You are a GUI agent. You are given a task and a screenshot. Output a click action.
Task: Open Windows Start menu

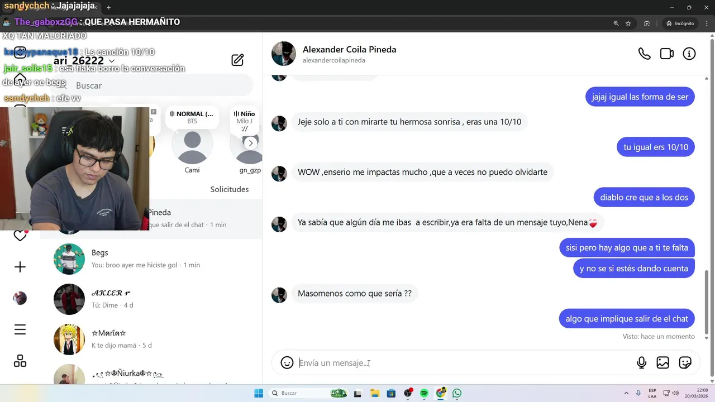[259, 393]
